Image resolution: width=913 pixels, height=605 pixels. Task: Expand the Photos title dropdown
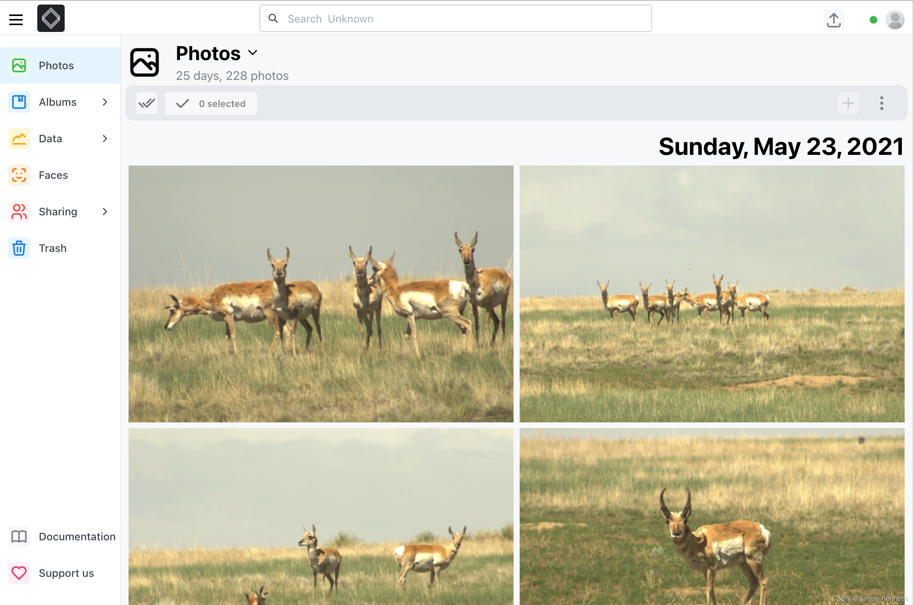coord(253,53)
